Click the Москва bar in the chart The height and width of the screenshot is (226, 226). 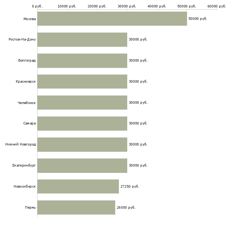[112, 19]
